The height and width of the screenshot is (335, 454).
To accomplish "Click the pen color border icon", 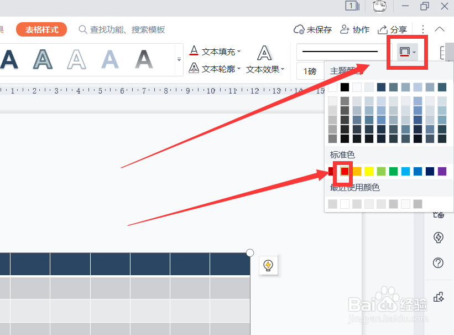I will pos(404,52).
